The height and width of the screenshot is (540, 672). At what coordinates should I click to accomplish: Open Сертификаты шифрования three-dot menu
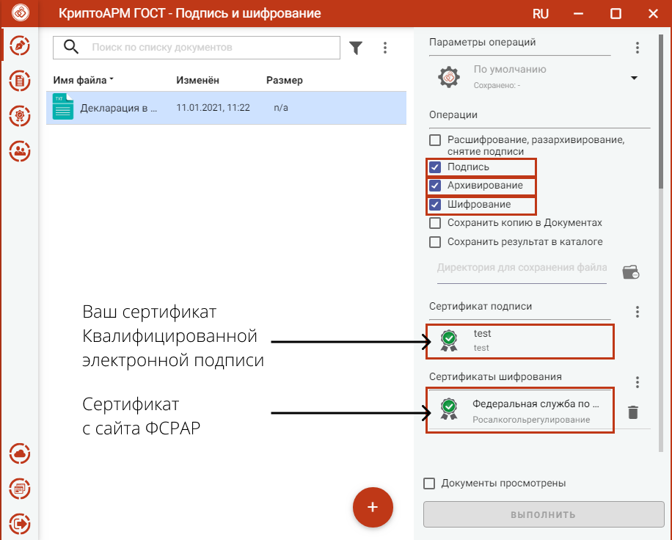[x=638, y=382]
